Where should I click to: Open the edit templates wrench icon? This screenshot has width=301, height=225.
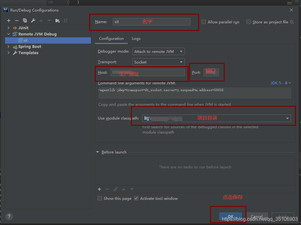tap(33, 21)
